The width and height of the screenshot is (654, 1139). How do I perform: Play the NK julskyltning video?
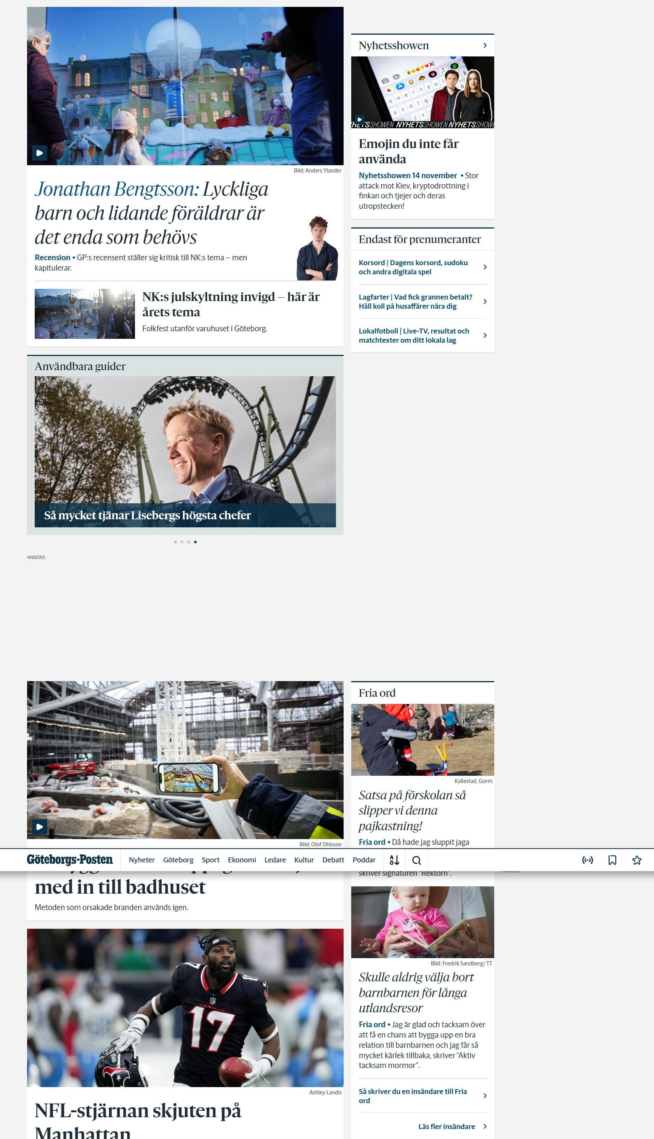coord(40,153)
